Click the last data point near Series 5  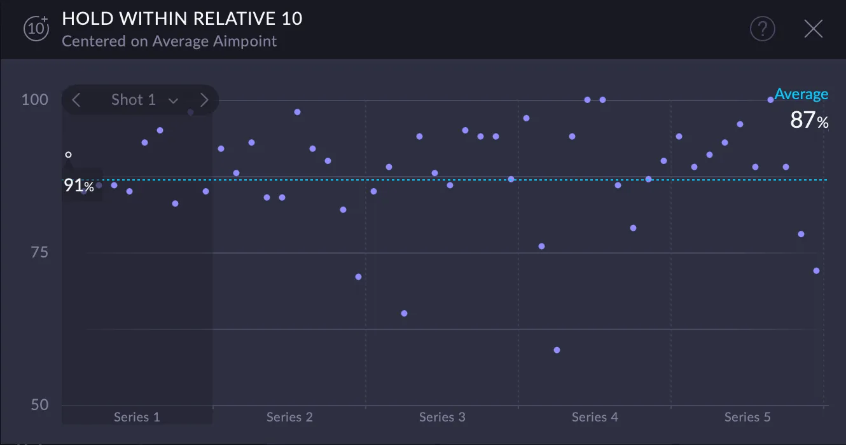point(816,271)
